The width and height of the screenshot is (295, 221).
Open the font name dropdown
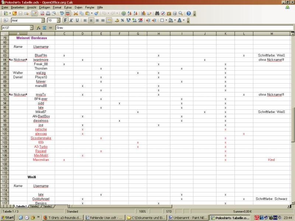43,20
